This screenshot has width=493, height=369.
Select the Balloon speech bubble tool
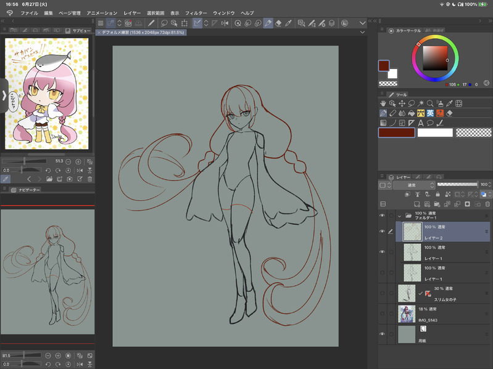(x=429, y=123)
